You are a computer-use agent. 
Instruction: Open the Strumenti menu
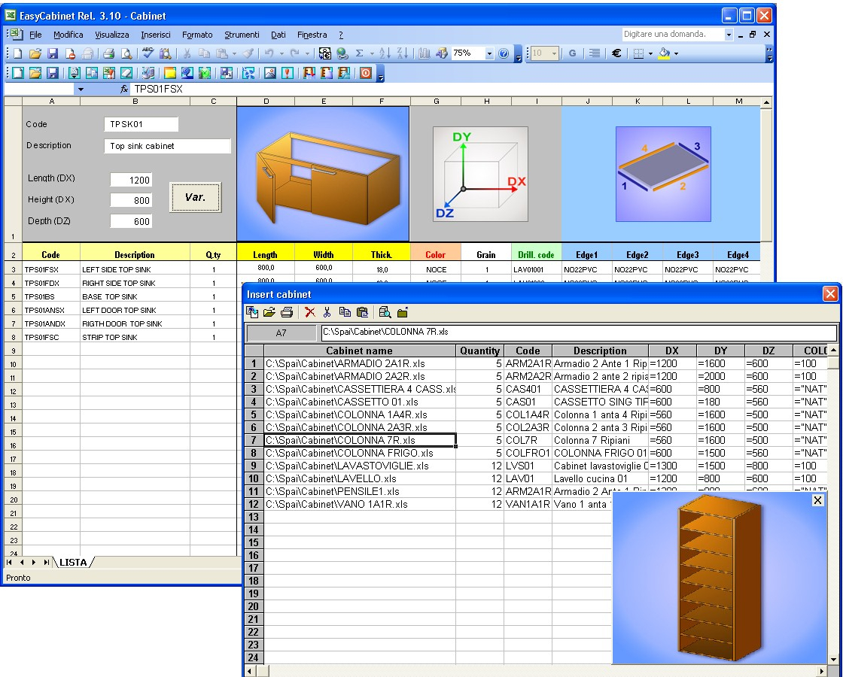tap(241, 35)
